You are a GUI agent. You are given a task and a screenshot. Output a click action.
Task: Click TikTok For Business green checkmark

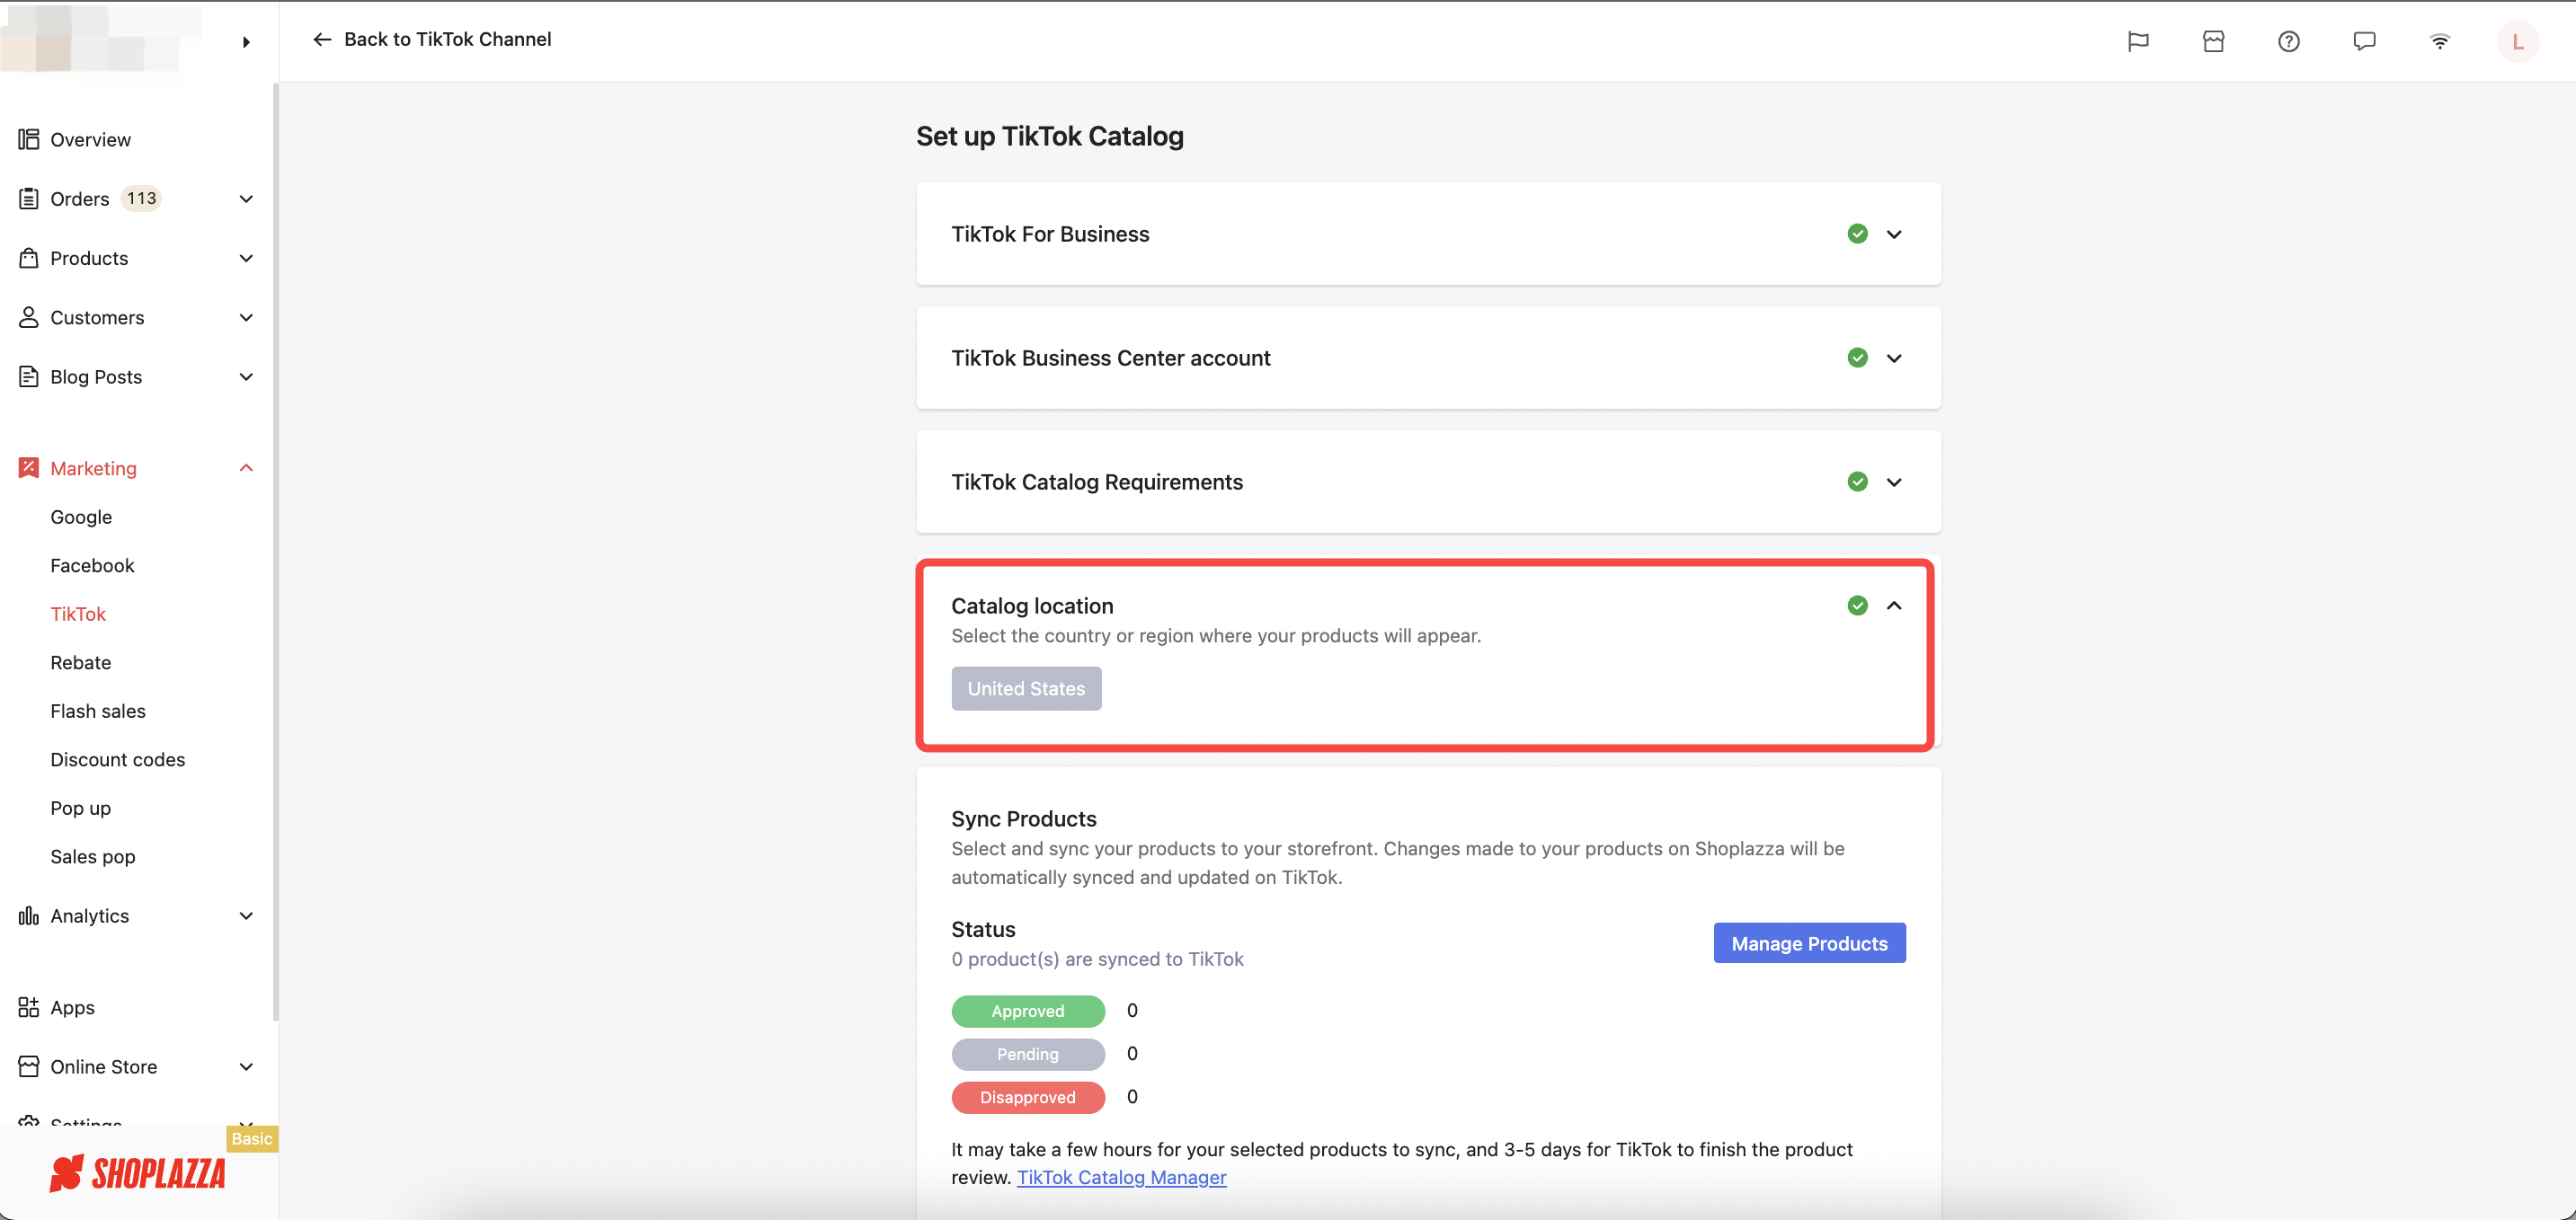point(1857,234)
